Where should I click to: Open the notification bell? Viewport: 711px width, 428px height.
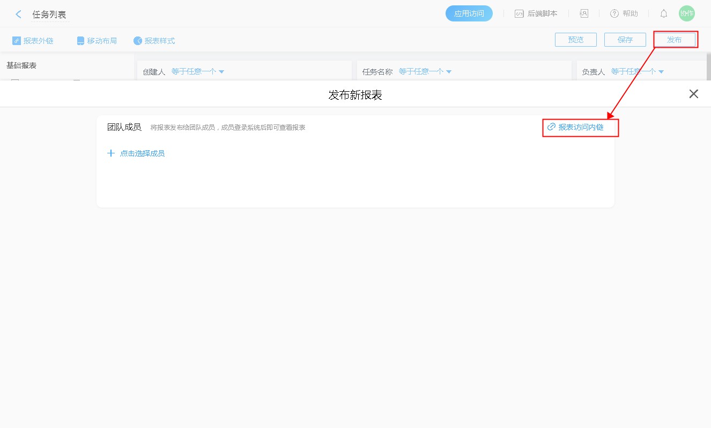[x=664, y=14]
